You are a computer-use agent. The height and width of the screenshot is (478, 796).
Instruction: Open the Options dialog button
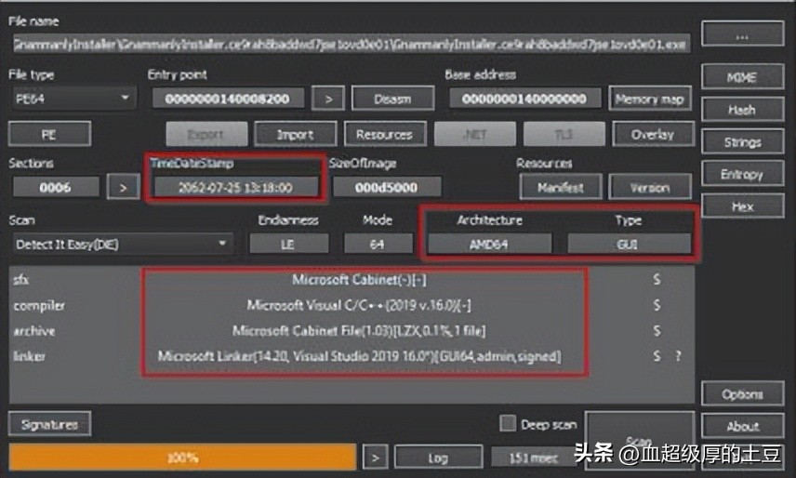[742, 393]
